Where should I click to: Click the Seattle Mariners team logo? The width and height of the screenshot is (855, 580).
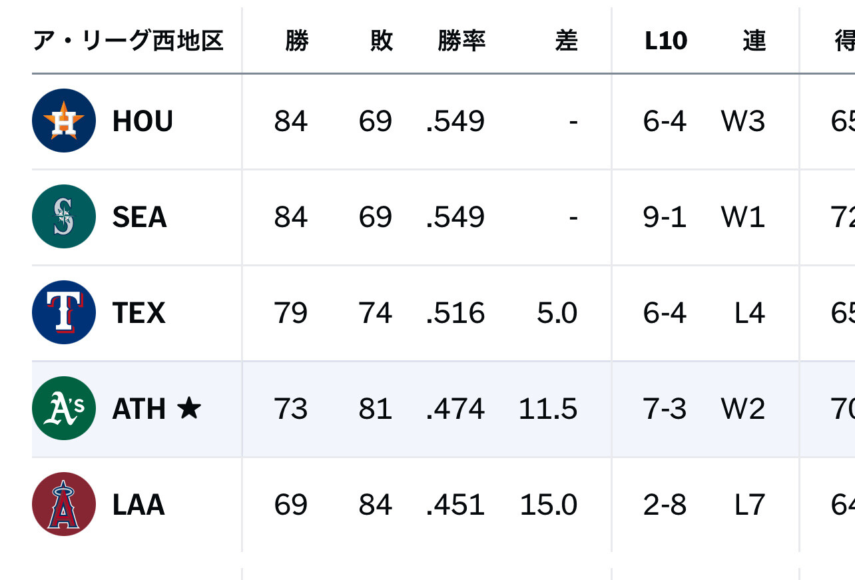coord(64,216)
